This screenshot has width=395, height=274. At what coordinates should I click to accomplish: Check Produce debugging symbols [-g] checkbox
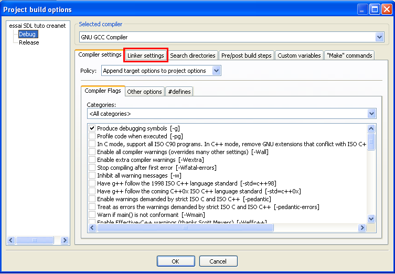pyautogui.click(x=92, y=128)
